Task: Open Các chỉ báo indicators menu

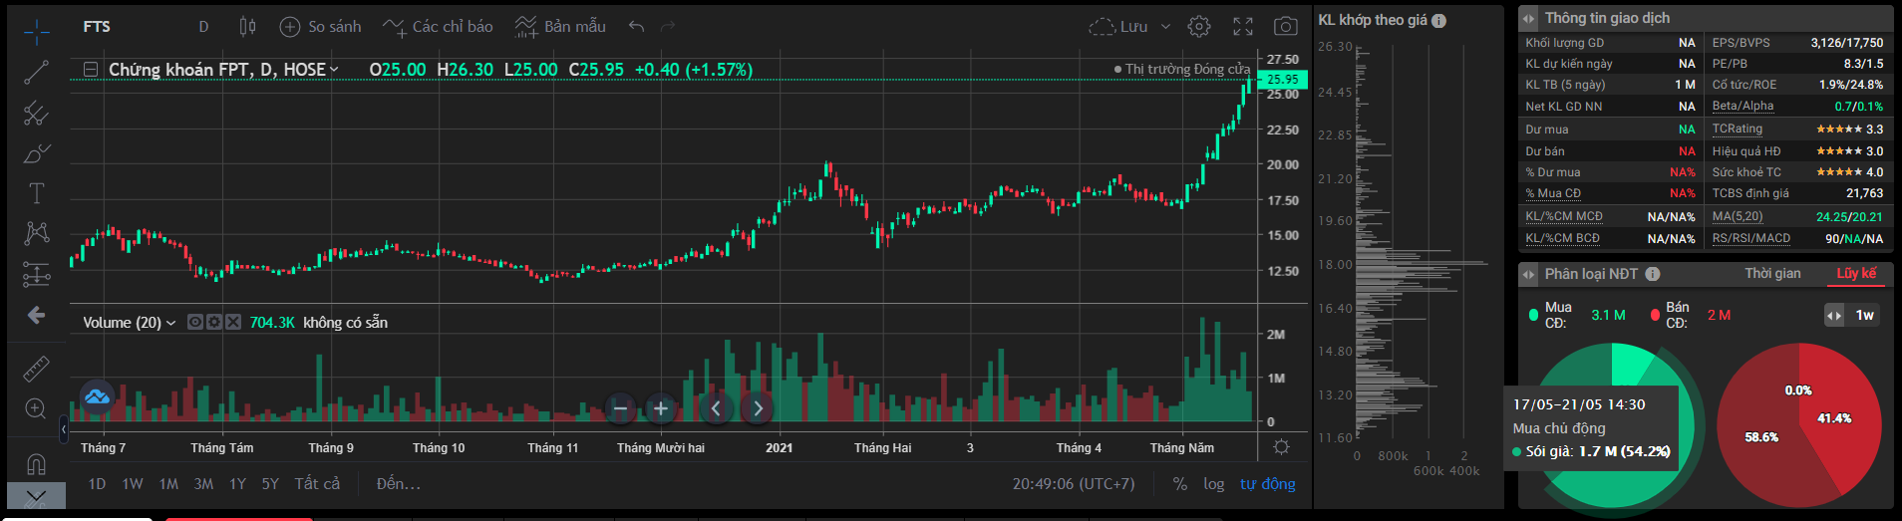Action: [438, 27]
